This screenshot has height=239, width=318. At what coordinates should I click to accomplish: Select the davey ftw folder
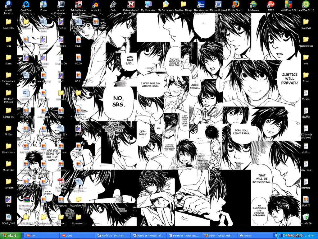(x=8, y=24)
